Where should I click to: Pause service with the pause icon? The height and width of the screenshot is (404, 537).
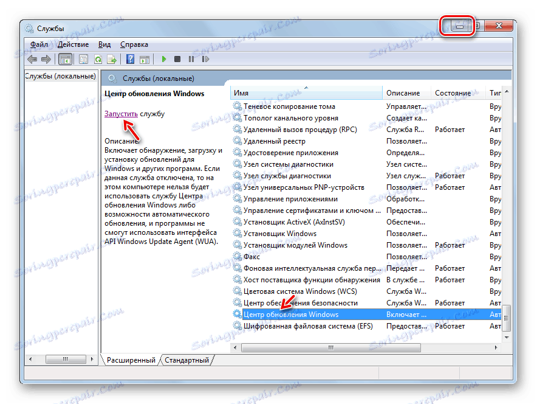click(191, 60)
